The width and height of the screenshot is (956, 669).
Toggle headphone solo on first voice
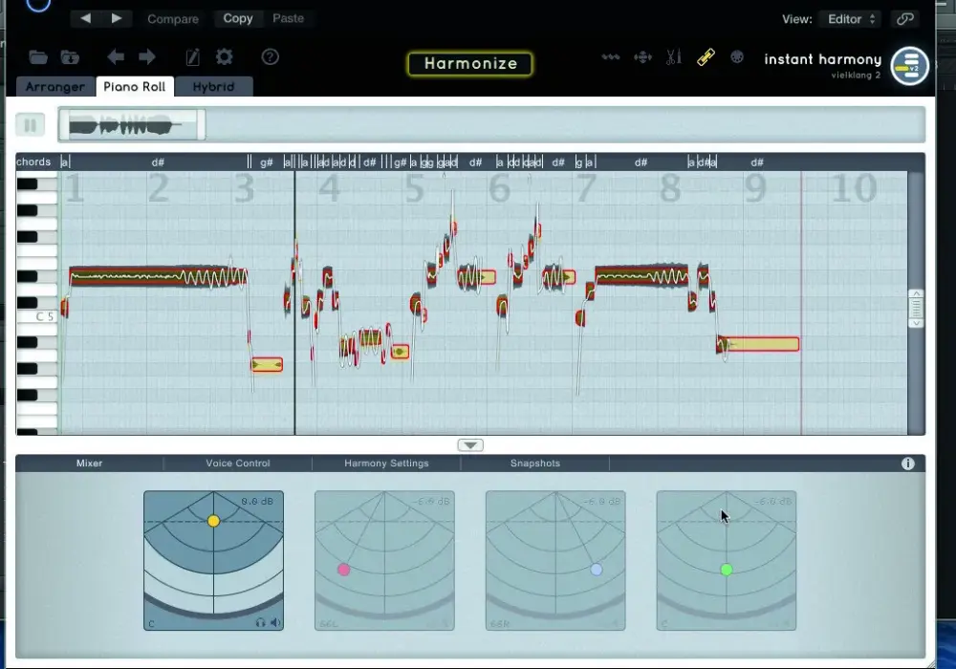coord(261,623)
